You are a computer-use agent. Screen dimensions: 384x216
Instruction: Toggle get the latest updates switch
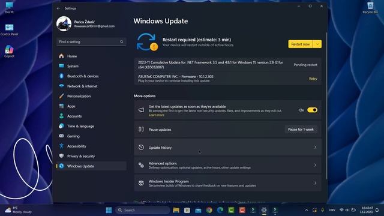point(312,110)
